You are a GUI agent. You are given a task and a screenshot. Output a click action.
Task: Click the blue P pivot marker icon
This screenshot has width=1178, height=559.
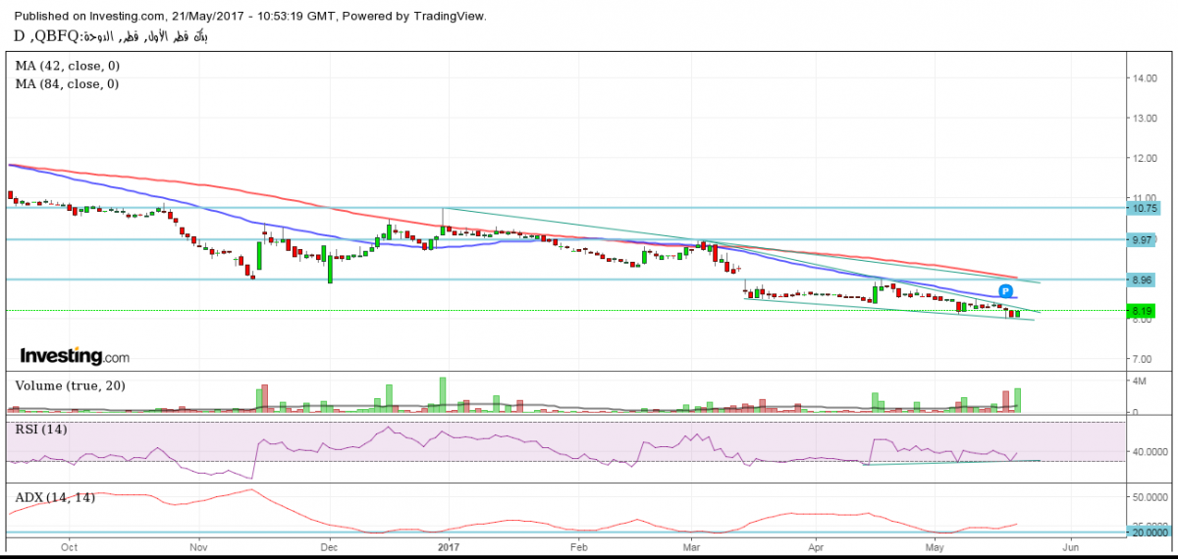pos(1006,291)
